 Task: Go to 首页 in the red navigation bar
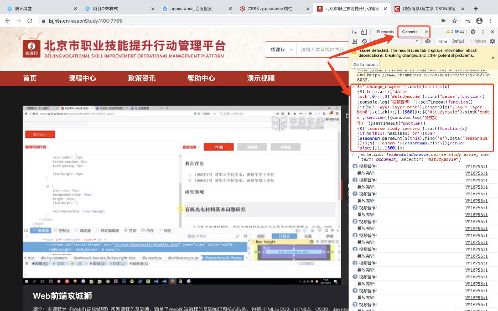pyautogui.click(x=29, y=78)
